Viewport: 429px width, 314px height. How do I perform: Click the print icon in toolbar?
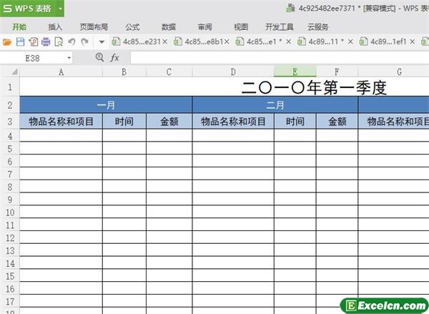point(46,42)
